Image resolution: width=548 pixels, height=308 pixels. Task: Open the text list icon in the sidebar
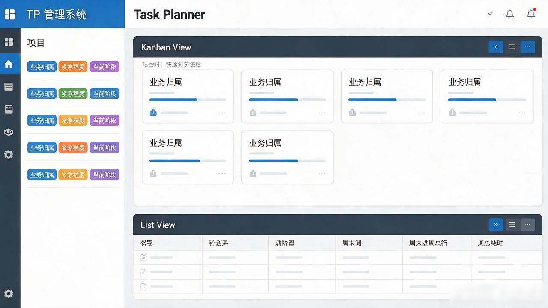pyautogui.click(x=9, y=87)
